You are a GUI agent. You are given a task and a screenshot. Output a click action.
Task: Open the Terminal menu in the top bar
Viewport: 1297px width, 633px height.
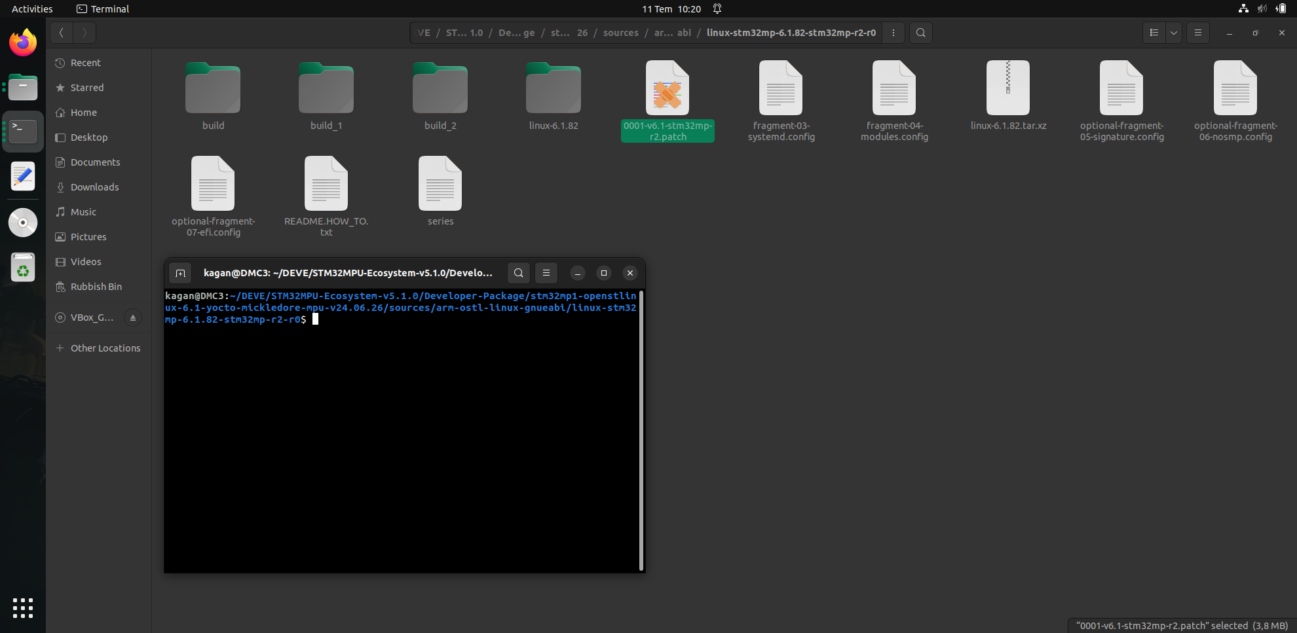point(102,9)
